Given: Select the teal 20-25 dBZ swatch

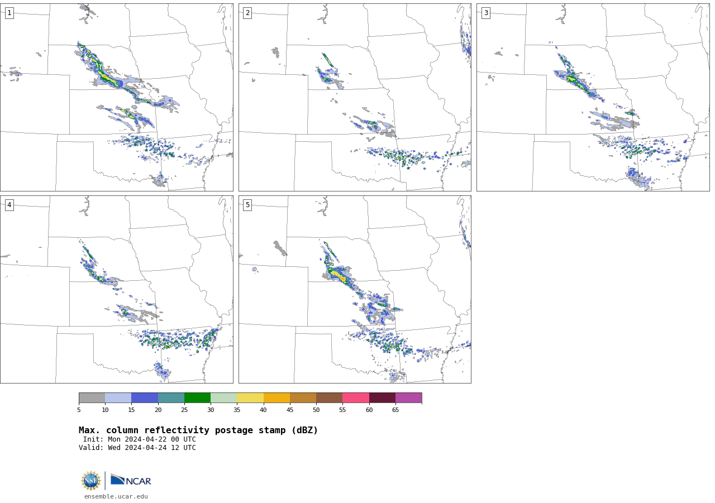Looking at the screenshot, I should (171, 397).
